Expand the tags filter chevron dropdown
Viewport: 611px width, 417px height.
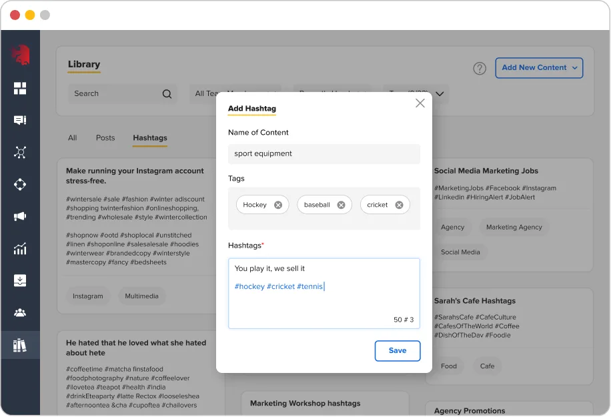(440, 94)
